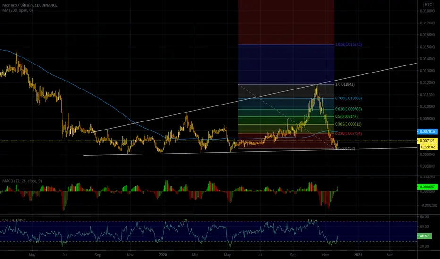Click the blue 0.007915 MA price tag
The height and width of the screenshot is (259, 440).
pos(427,131)
